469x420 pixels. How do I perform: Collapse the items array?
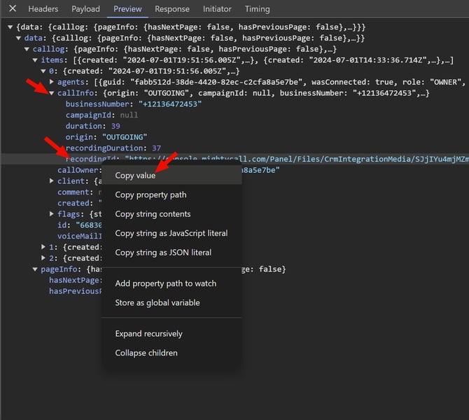click(35, 60)
